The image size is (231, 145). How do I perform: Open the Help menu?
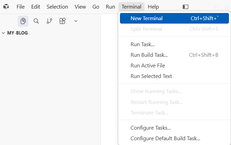point(153,7)
